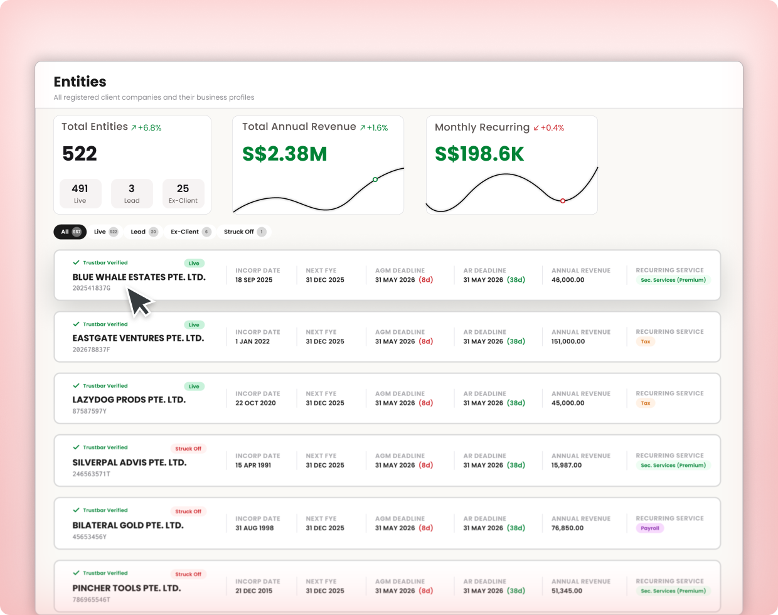The image size is (778, 615).
Task: Click the 522 total entities figure
Action: (80, 154)
